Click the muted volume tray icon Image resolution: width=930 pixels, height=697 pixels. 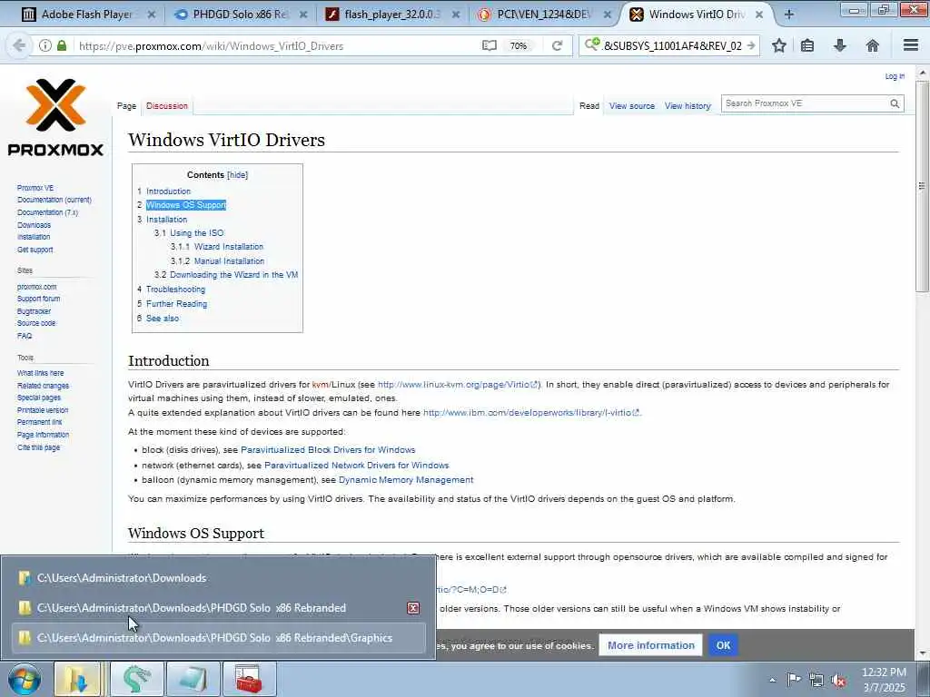[x=838, y=681]
